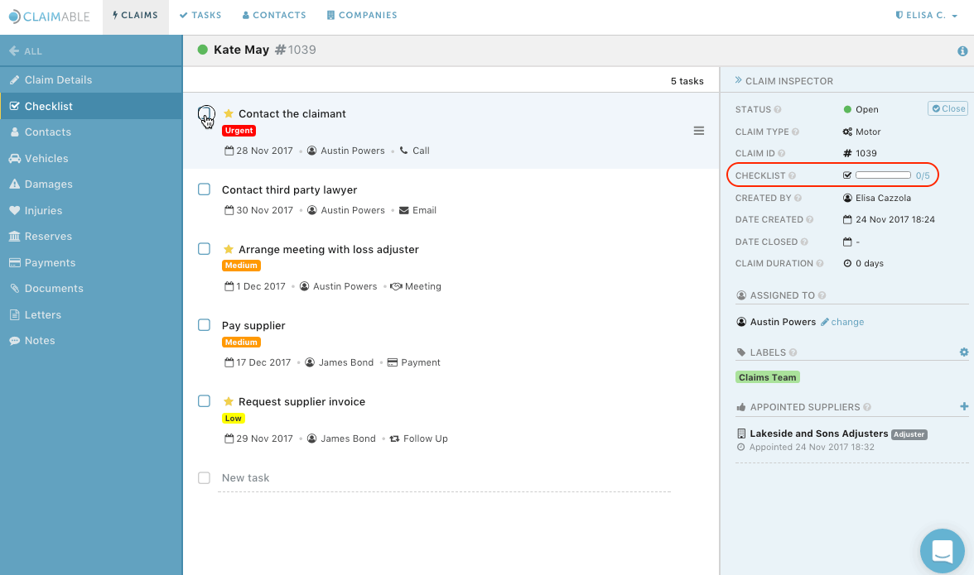The width and height of the screenshot is (974, 575).
Task: Open hamburger menu for Contact the claimant task
Action: [699, 131]
